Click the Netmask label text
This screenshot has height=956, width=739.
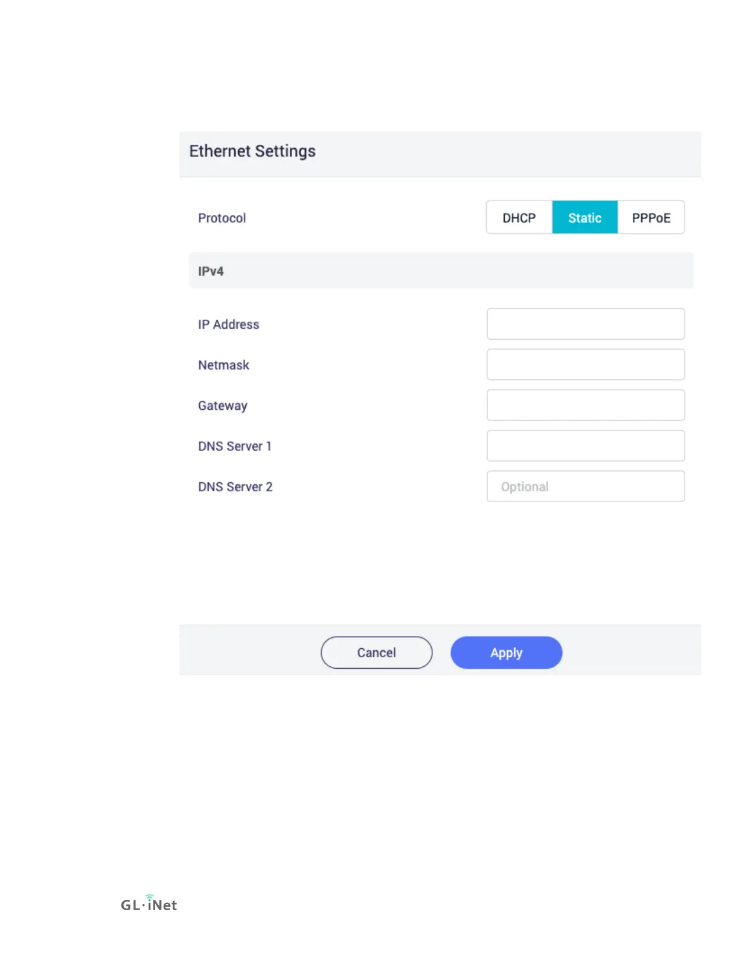click(224, 365)
